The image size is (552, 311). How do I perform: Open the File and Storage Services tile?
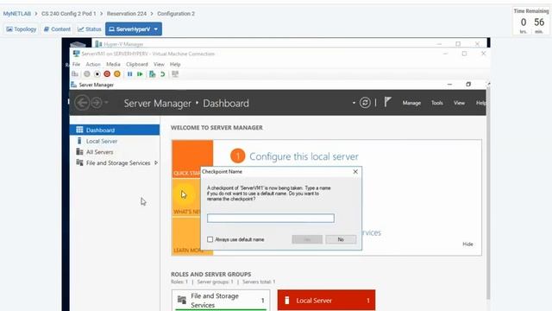coord(221,301)
